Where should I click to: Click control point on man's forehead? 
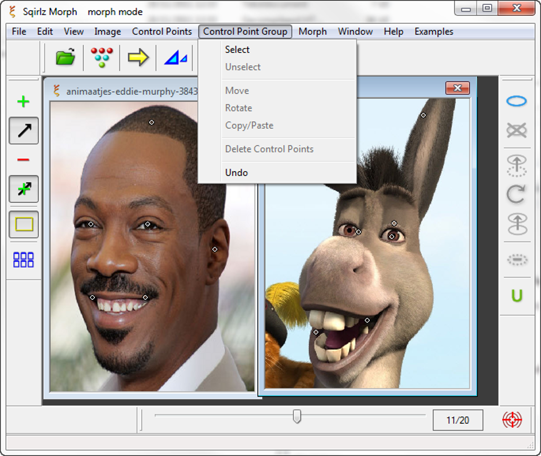click(152, 122)
